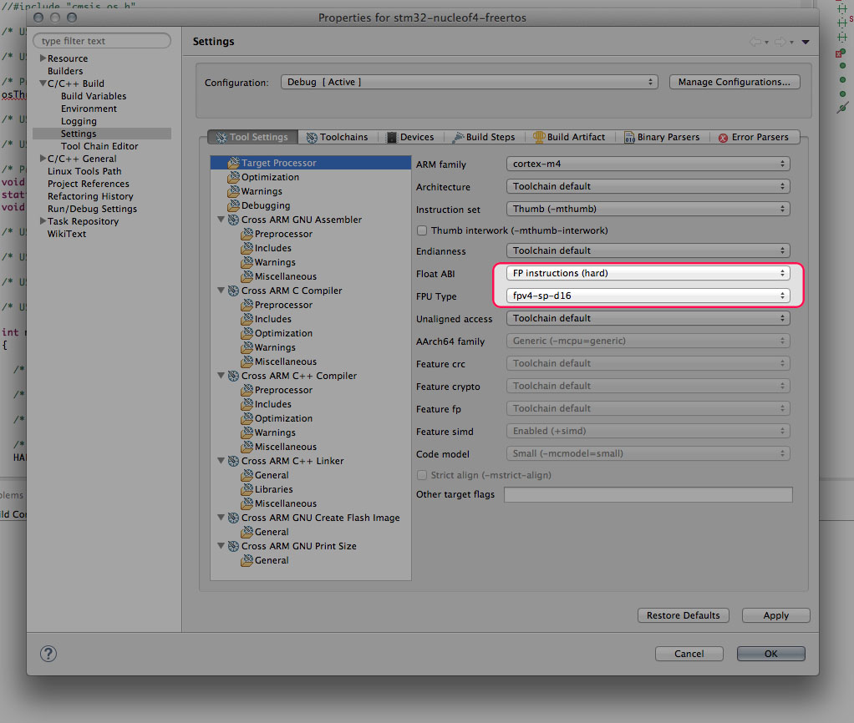This screenshot has width=854, height=723.
Task: Select Miscellaneous under Cross ARM C++ Linker
Action: click(286, 503)
